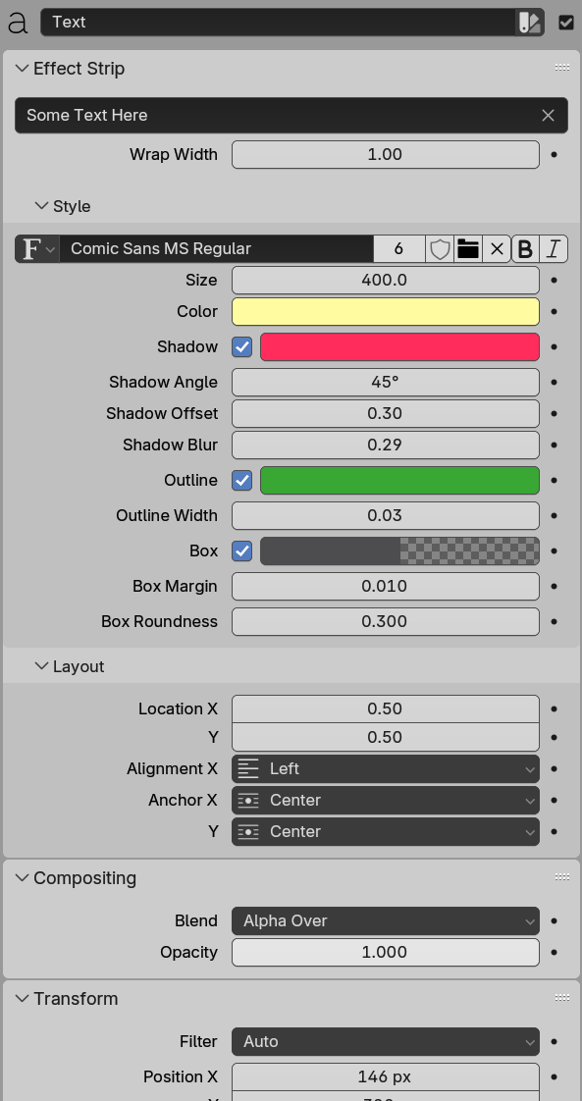
Task: Open the yellow text Color swatch
Action: point(386,312)
